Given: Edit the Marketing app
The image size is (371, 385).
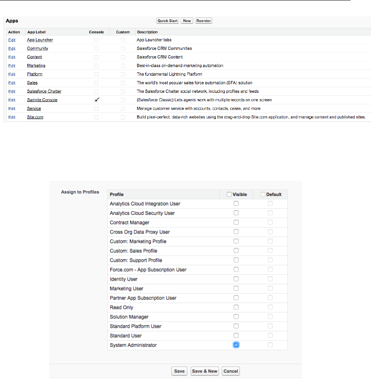Looking at the screenshot, I should coord(12,66).
